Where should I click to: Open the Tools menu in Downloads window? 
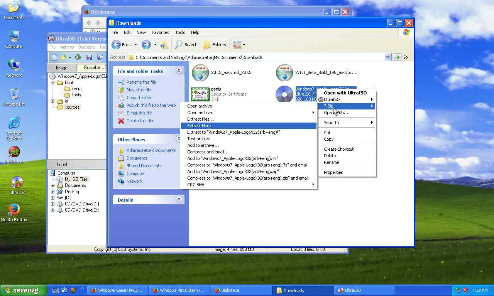click(x=180, y=32)
